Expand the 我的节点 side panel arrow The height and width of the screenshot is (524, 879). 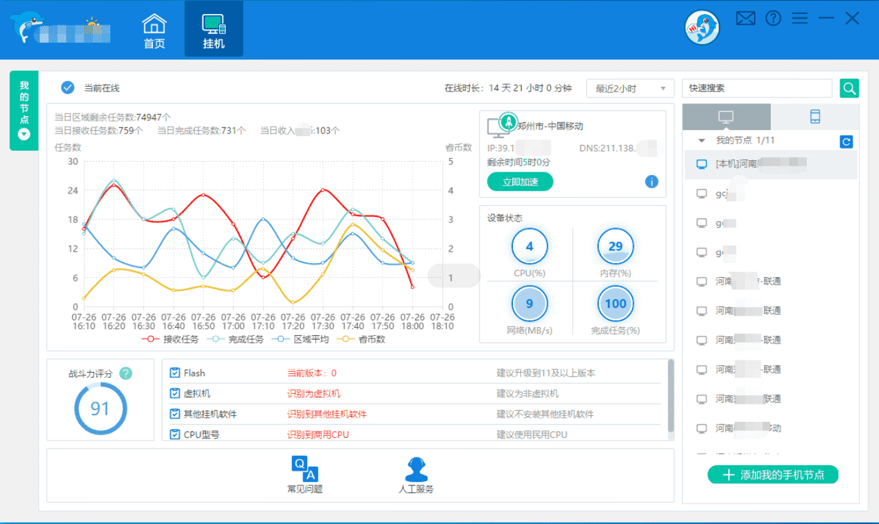click(24, 134)
